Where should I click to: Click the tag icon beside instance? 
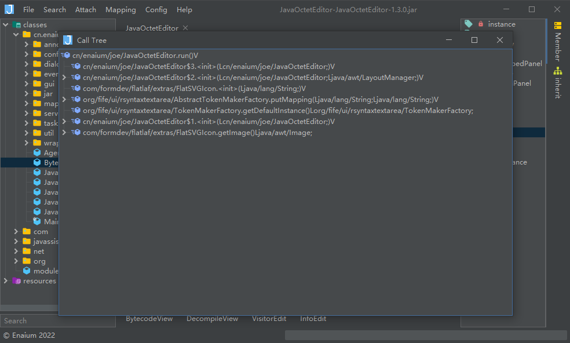click(469, 24)
